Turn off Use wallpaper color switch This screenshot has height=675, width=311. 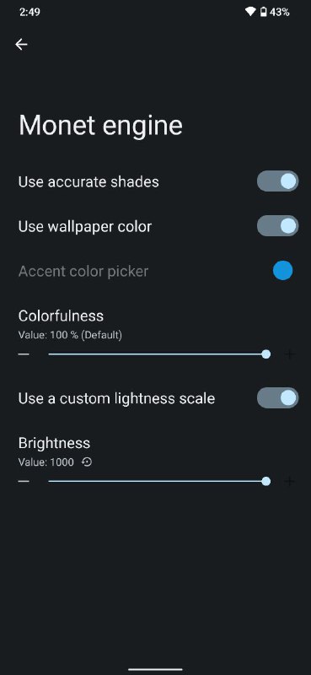[x=277, y=226]
